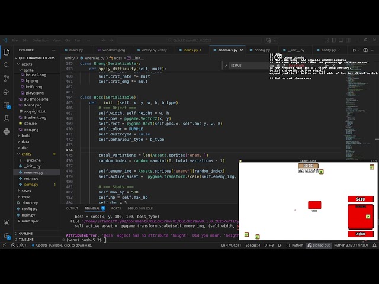Open the Run and Debug view
The height and width of the screenshot is (284, 379).
click(7, 92)
